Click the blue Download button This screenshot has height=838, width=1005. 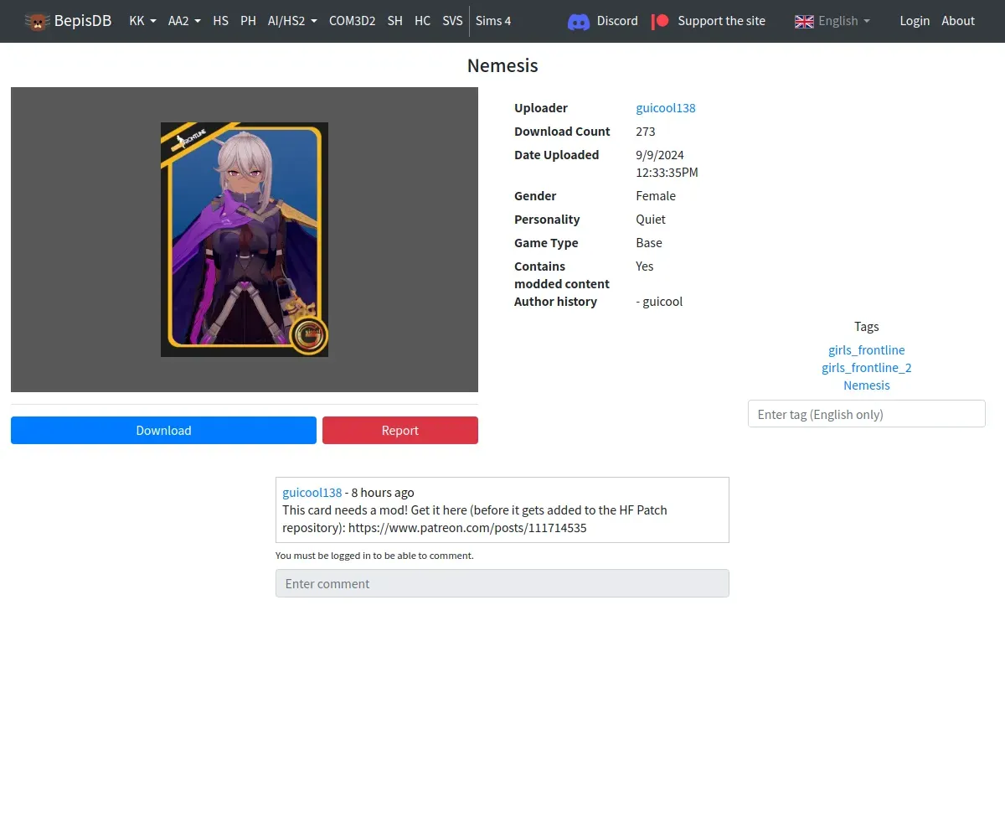tap(163, 430)
